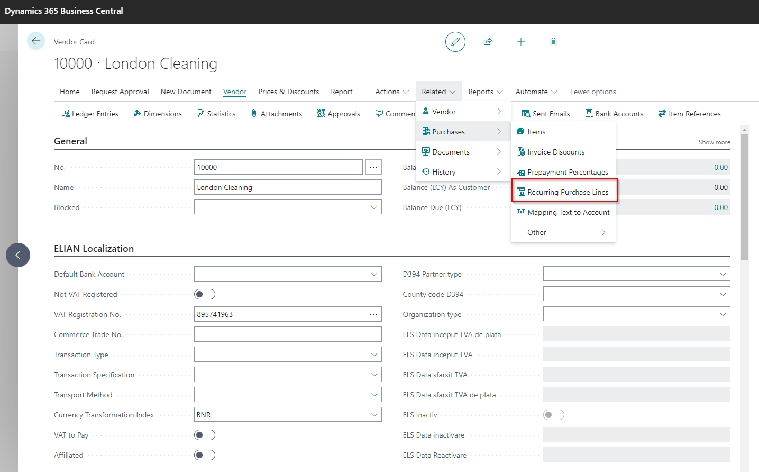Open Prices & Discounts tab
This screenshot has height=472, width=759.
click(x=289, y=92)
